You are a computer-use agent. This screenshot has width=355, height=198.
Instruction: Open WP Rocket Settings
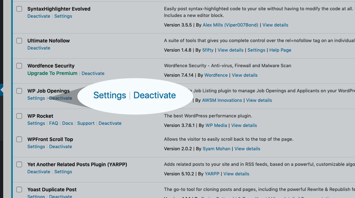point(36,123)
